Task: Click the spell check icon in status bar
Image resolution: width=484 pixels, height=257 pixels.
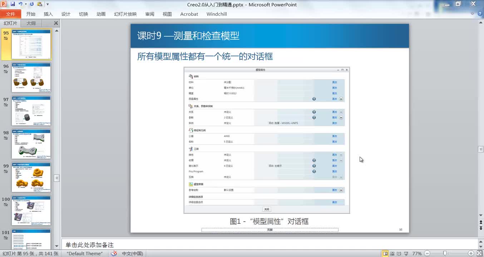Action: pos(114,253)
